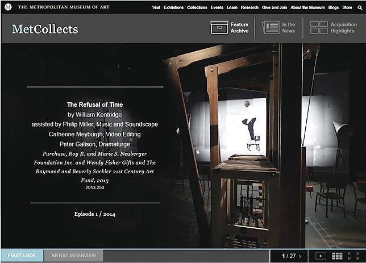This screenshot has height=263, width=366.
Task: Click the Peter Galison, Dramaturge line
Action: coord(95,144)
